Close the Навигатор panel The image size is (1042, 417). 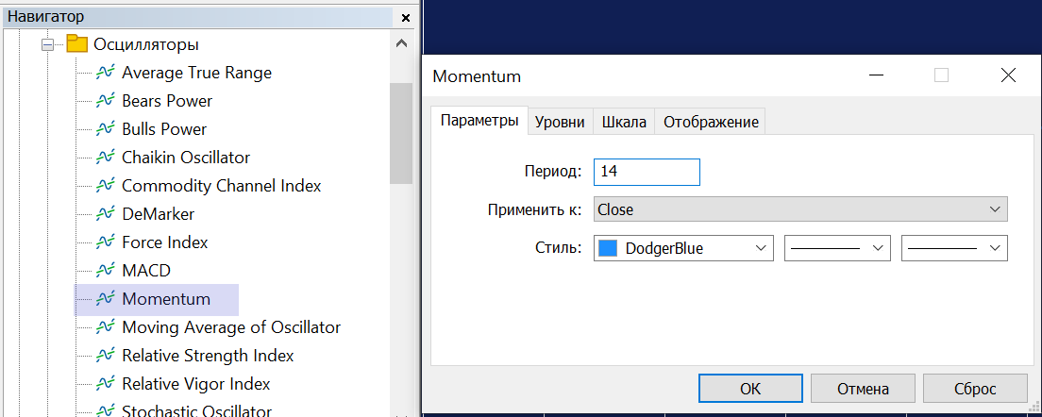(406, 17)
